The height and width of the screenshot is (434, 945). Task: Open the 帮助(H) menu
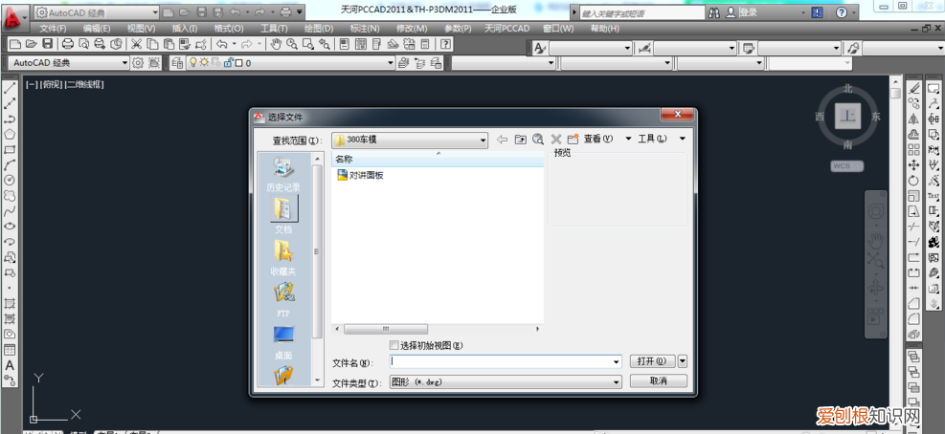604,29
